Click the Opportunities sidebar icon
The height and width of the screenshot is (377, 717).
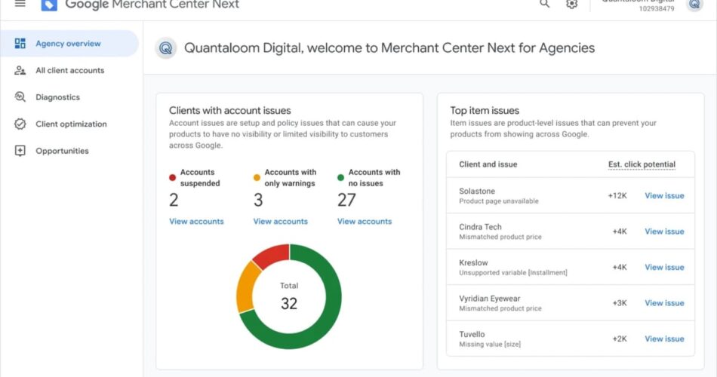pos(20,151)
